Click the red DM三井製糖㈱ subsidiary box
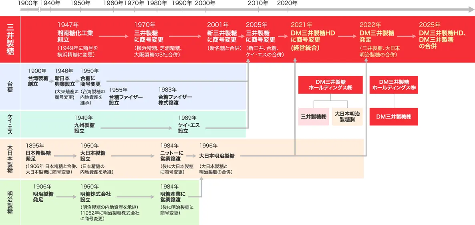The height and width of the screenshot is (225, 475). pos(394,117)
